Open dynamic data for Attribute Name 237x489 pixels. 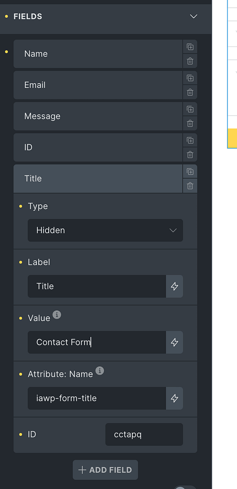174,398
